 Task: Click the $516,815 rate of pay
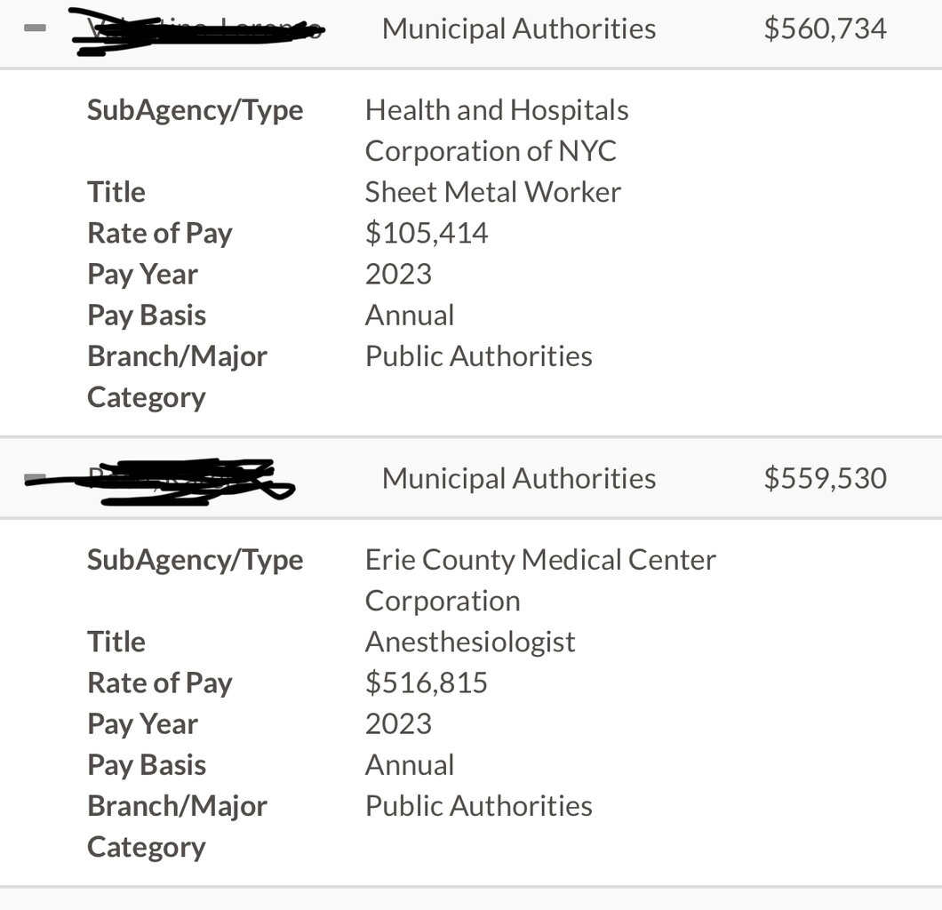[x=427, y=682]
